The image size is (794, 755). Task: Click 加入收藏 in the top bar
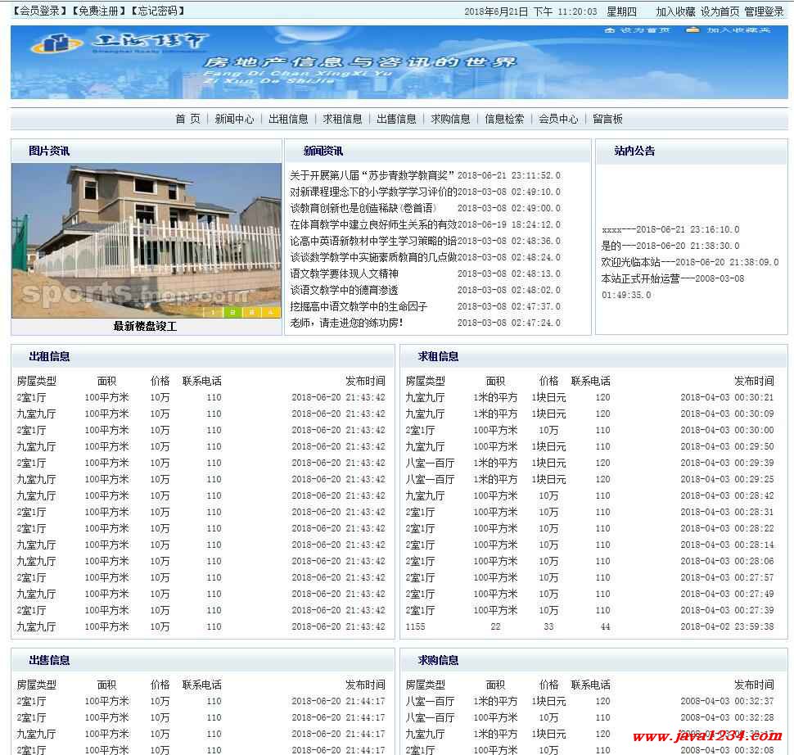pos(675,11)
